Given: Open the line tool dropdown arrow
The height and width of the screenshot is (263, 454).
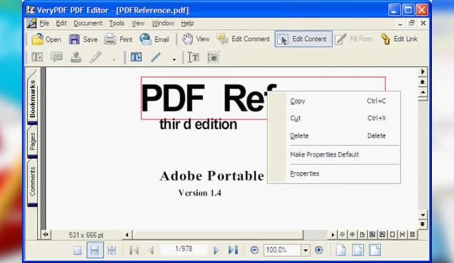Looking at the screenshot, I should point(174,59).
